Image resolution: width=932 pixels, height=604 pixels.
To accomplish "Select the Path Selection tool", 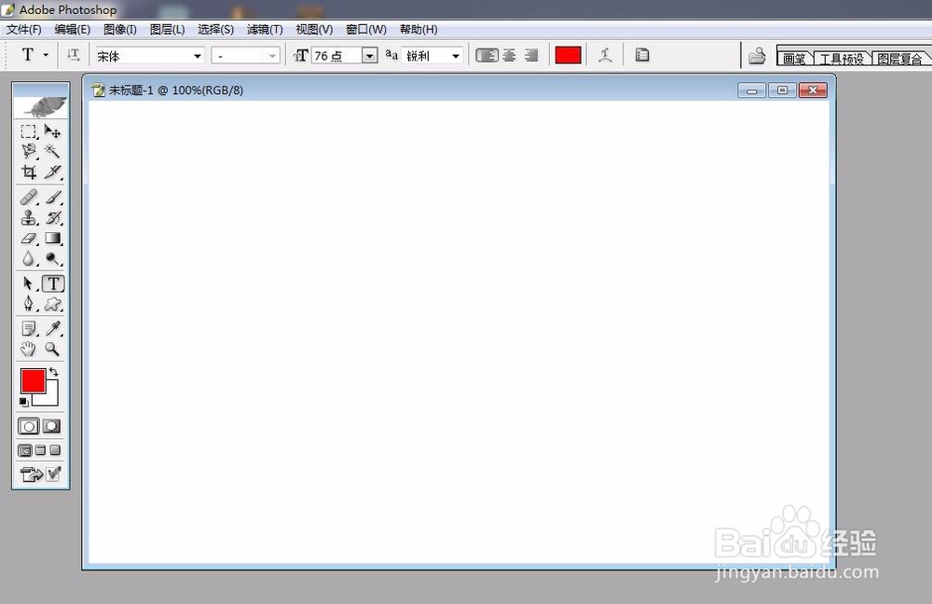I will pos(29,283).
